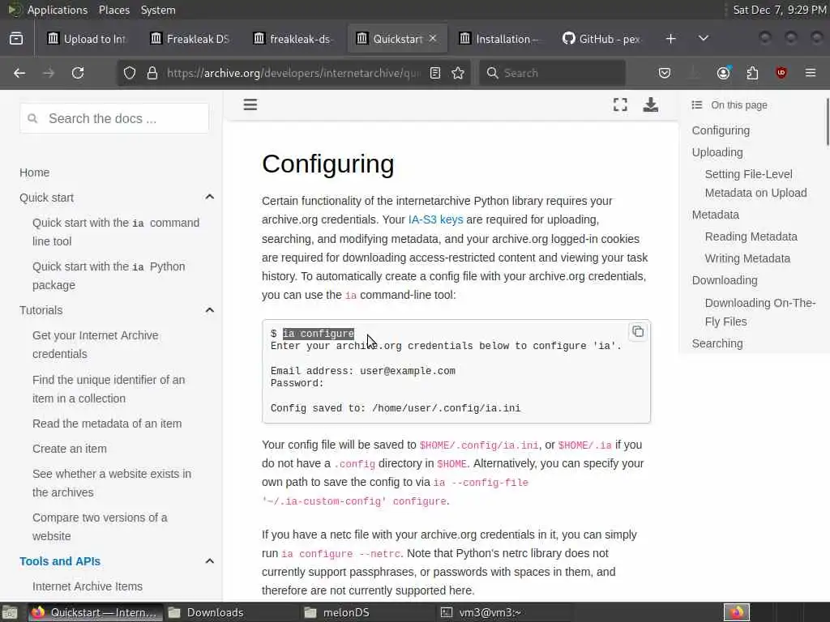Switch to the freakleak-ds tab
Image resolution: width=830 pixels, height=622 pixels.
click(293, 39)
